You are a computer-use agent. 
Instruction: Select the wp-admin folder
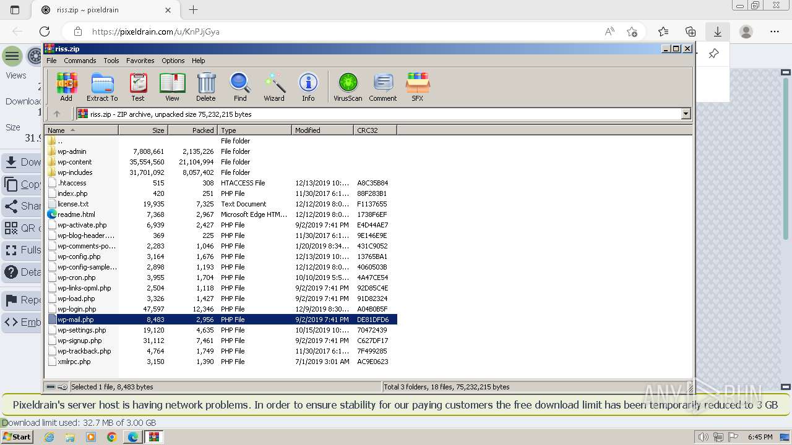click(x=72, y=151)
